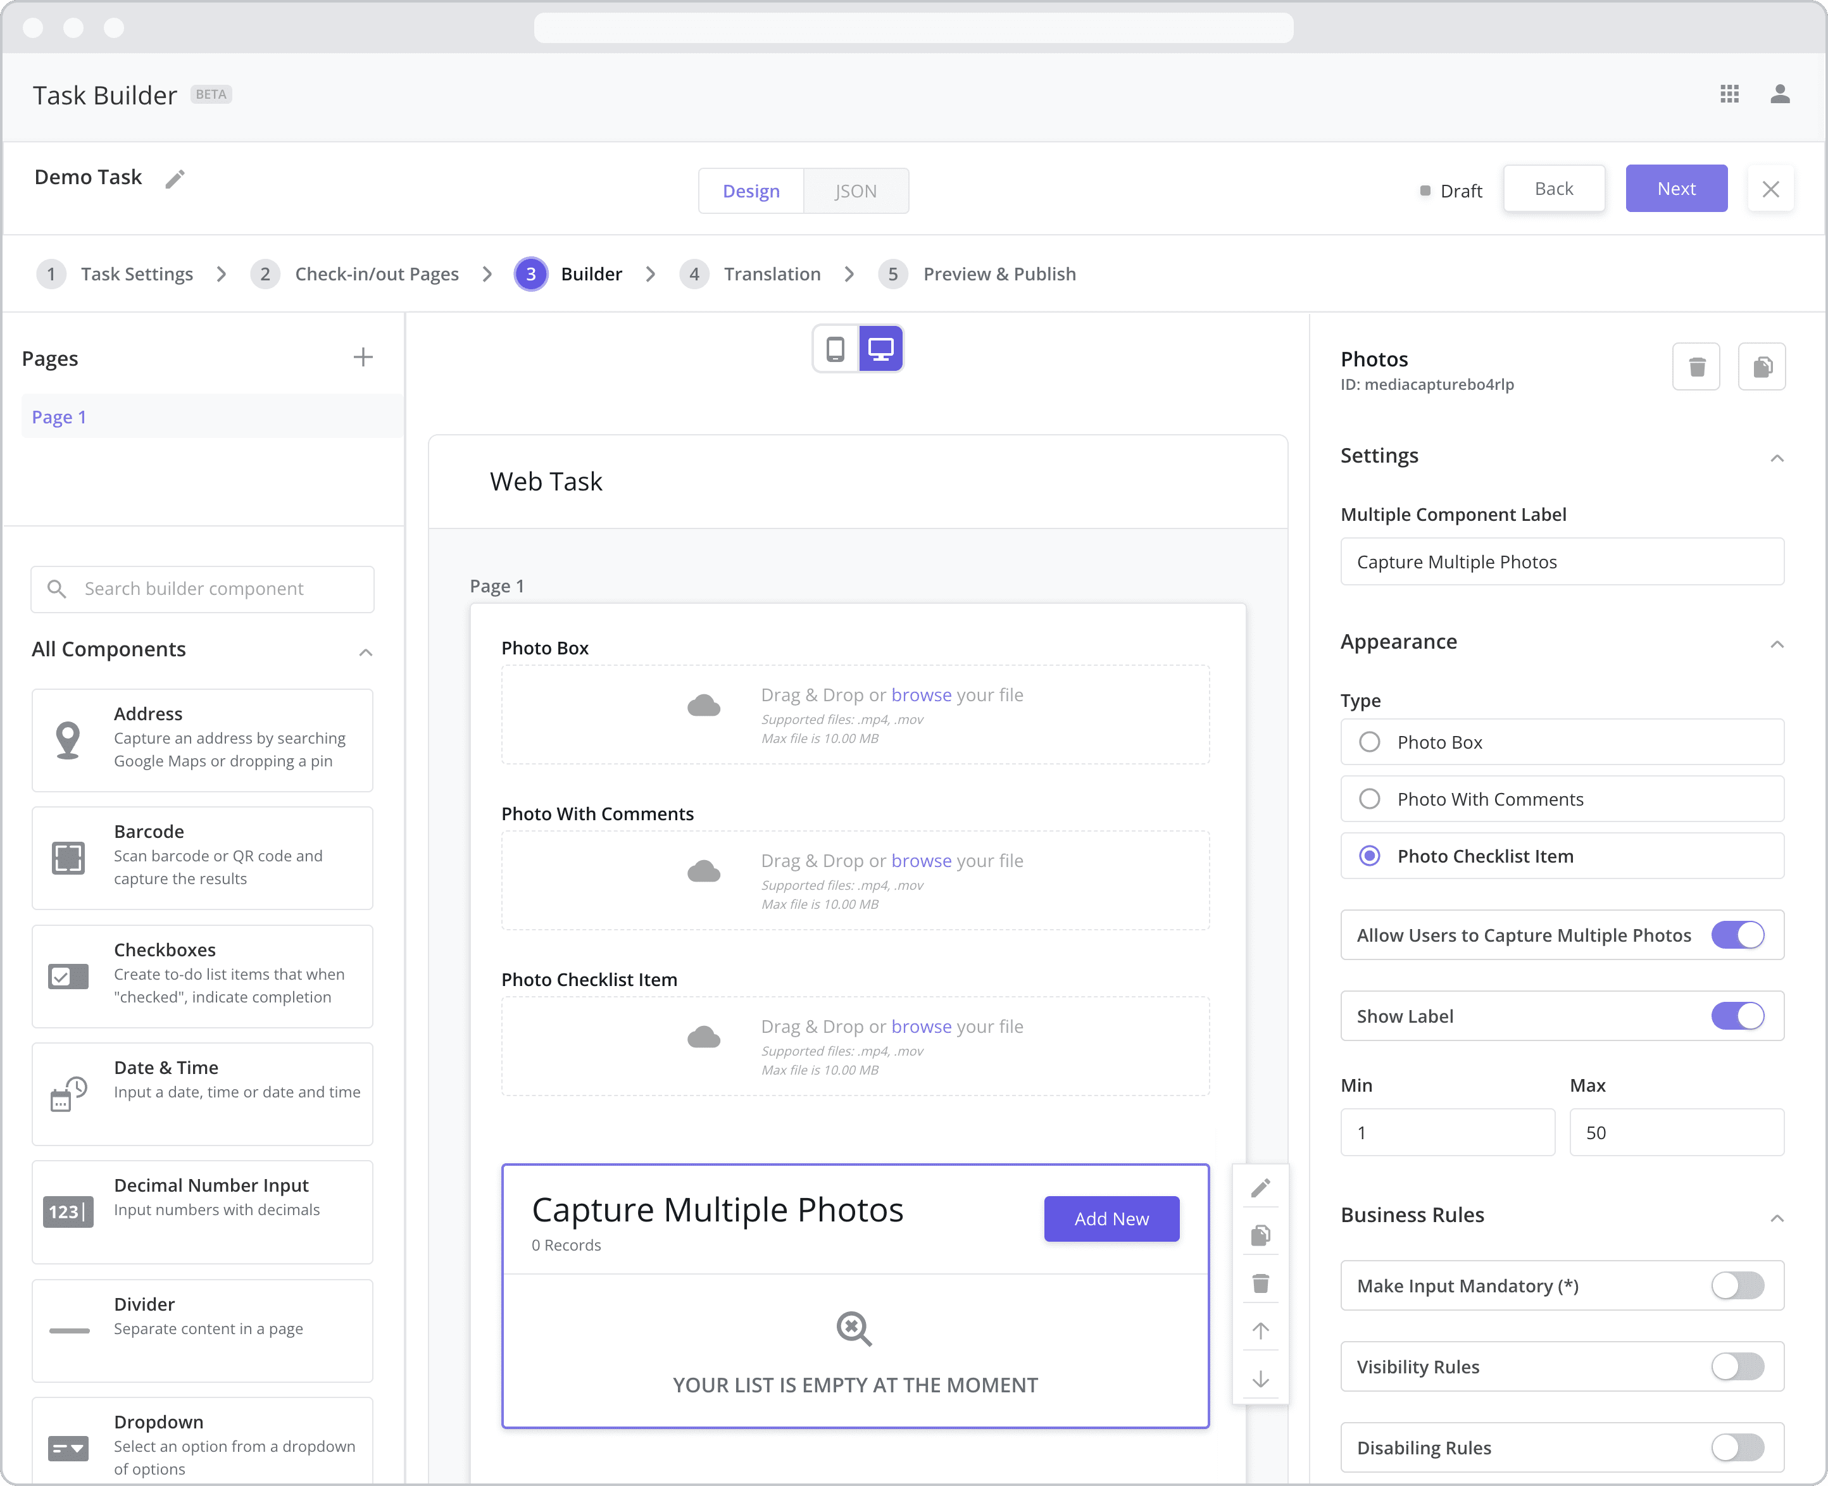Open the user profile icon
This screenshot has height=1486, width=1828.
(x=1780, y=94)
